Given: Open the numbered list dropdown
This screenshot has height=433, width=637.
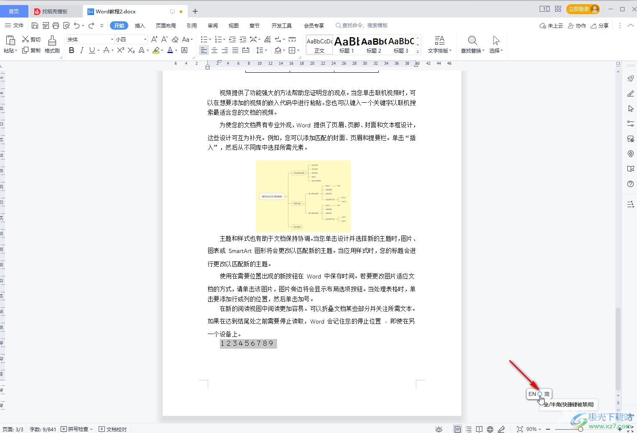Looking at the screenshot, I should [x=224, y=39].
